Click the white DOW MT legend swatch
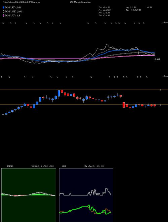Image resolution: width=168 pixels, height=222 pixels. 3,12
